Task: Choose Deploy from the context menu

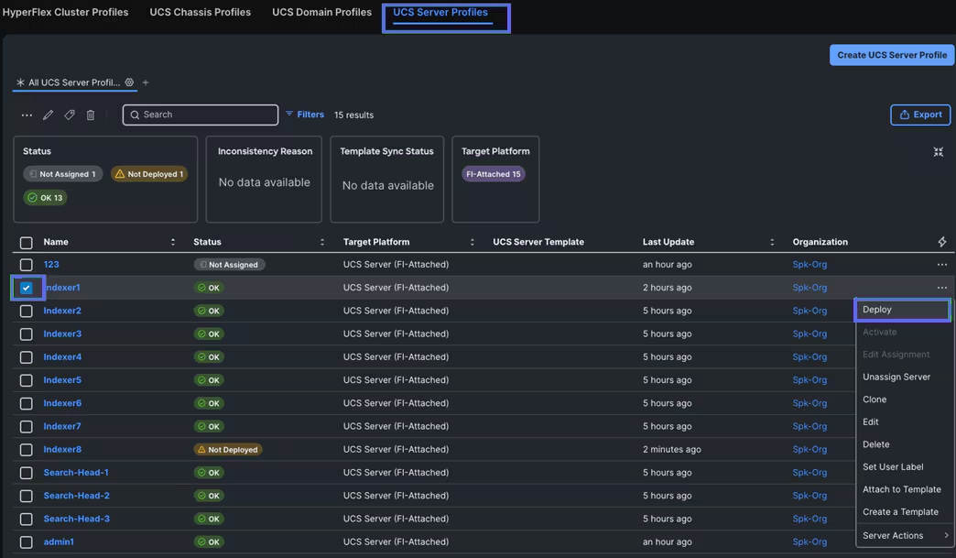Action: (901, 310)
